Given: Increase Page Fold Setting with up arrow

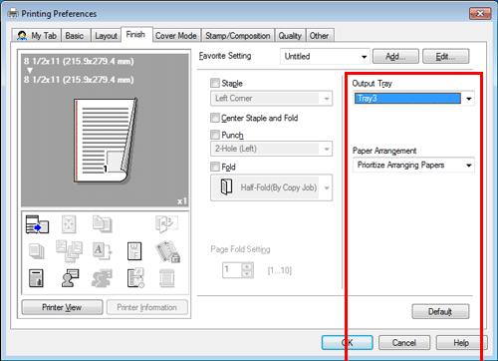Looking at the screenshot, I should click(x=247, y=266).
